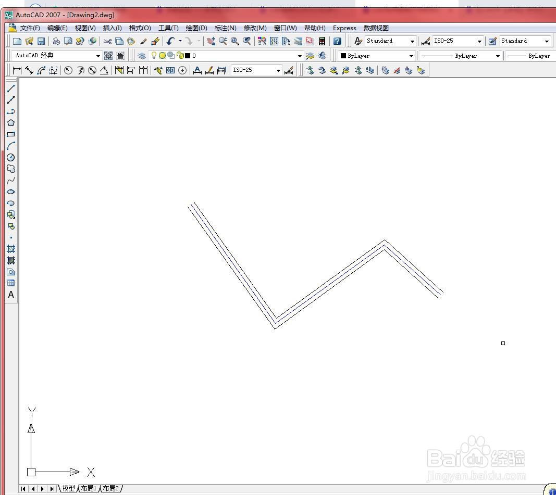
Task: Click the Cut scissors icon
Action: point(107,41)
